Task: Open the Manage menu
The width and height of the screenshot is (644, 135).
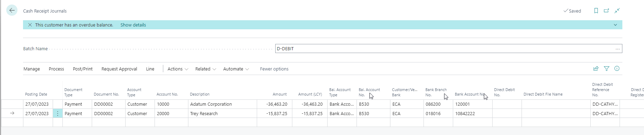Action: click(x=32, y=69)
